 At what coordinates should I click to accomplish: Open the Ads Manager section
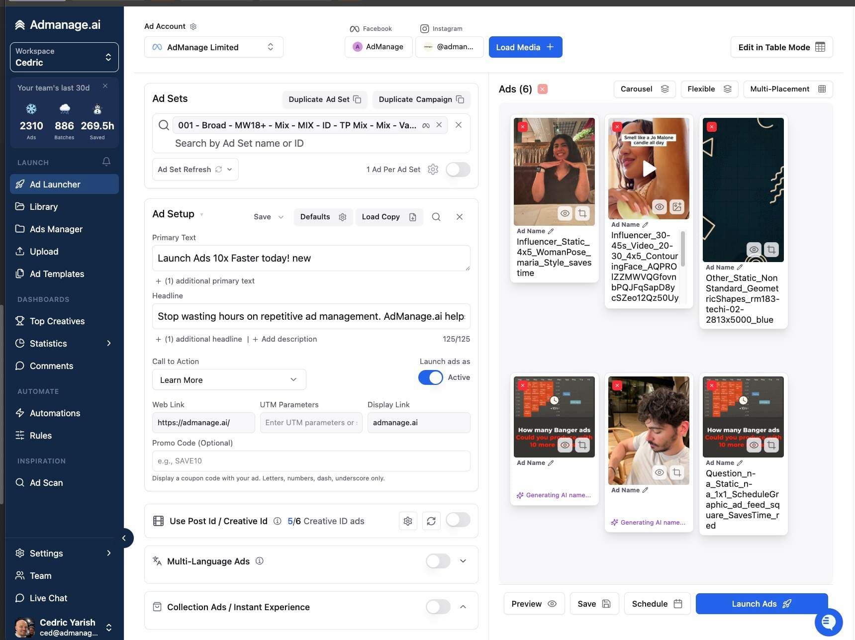pyautogui.click(x=55, y=229)
